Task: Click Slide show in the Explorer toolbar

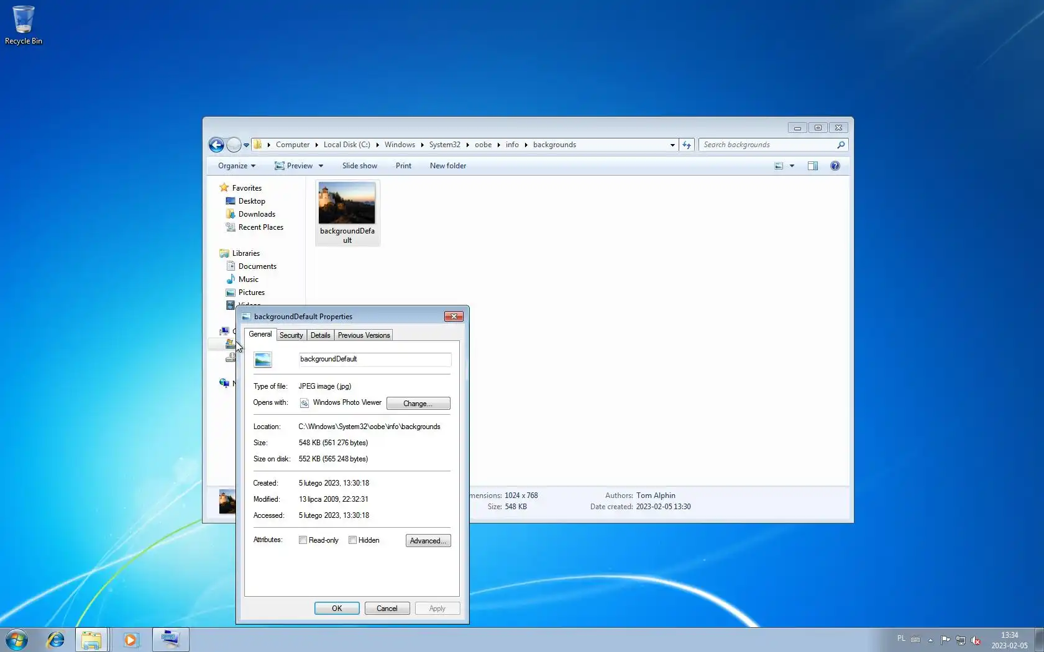Action: pos(360,166)
